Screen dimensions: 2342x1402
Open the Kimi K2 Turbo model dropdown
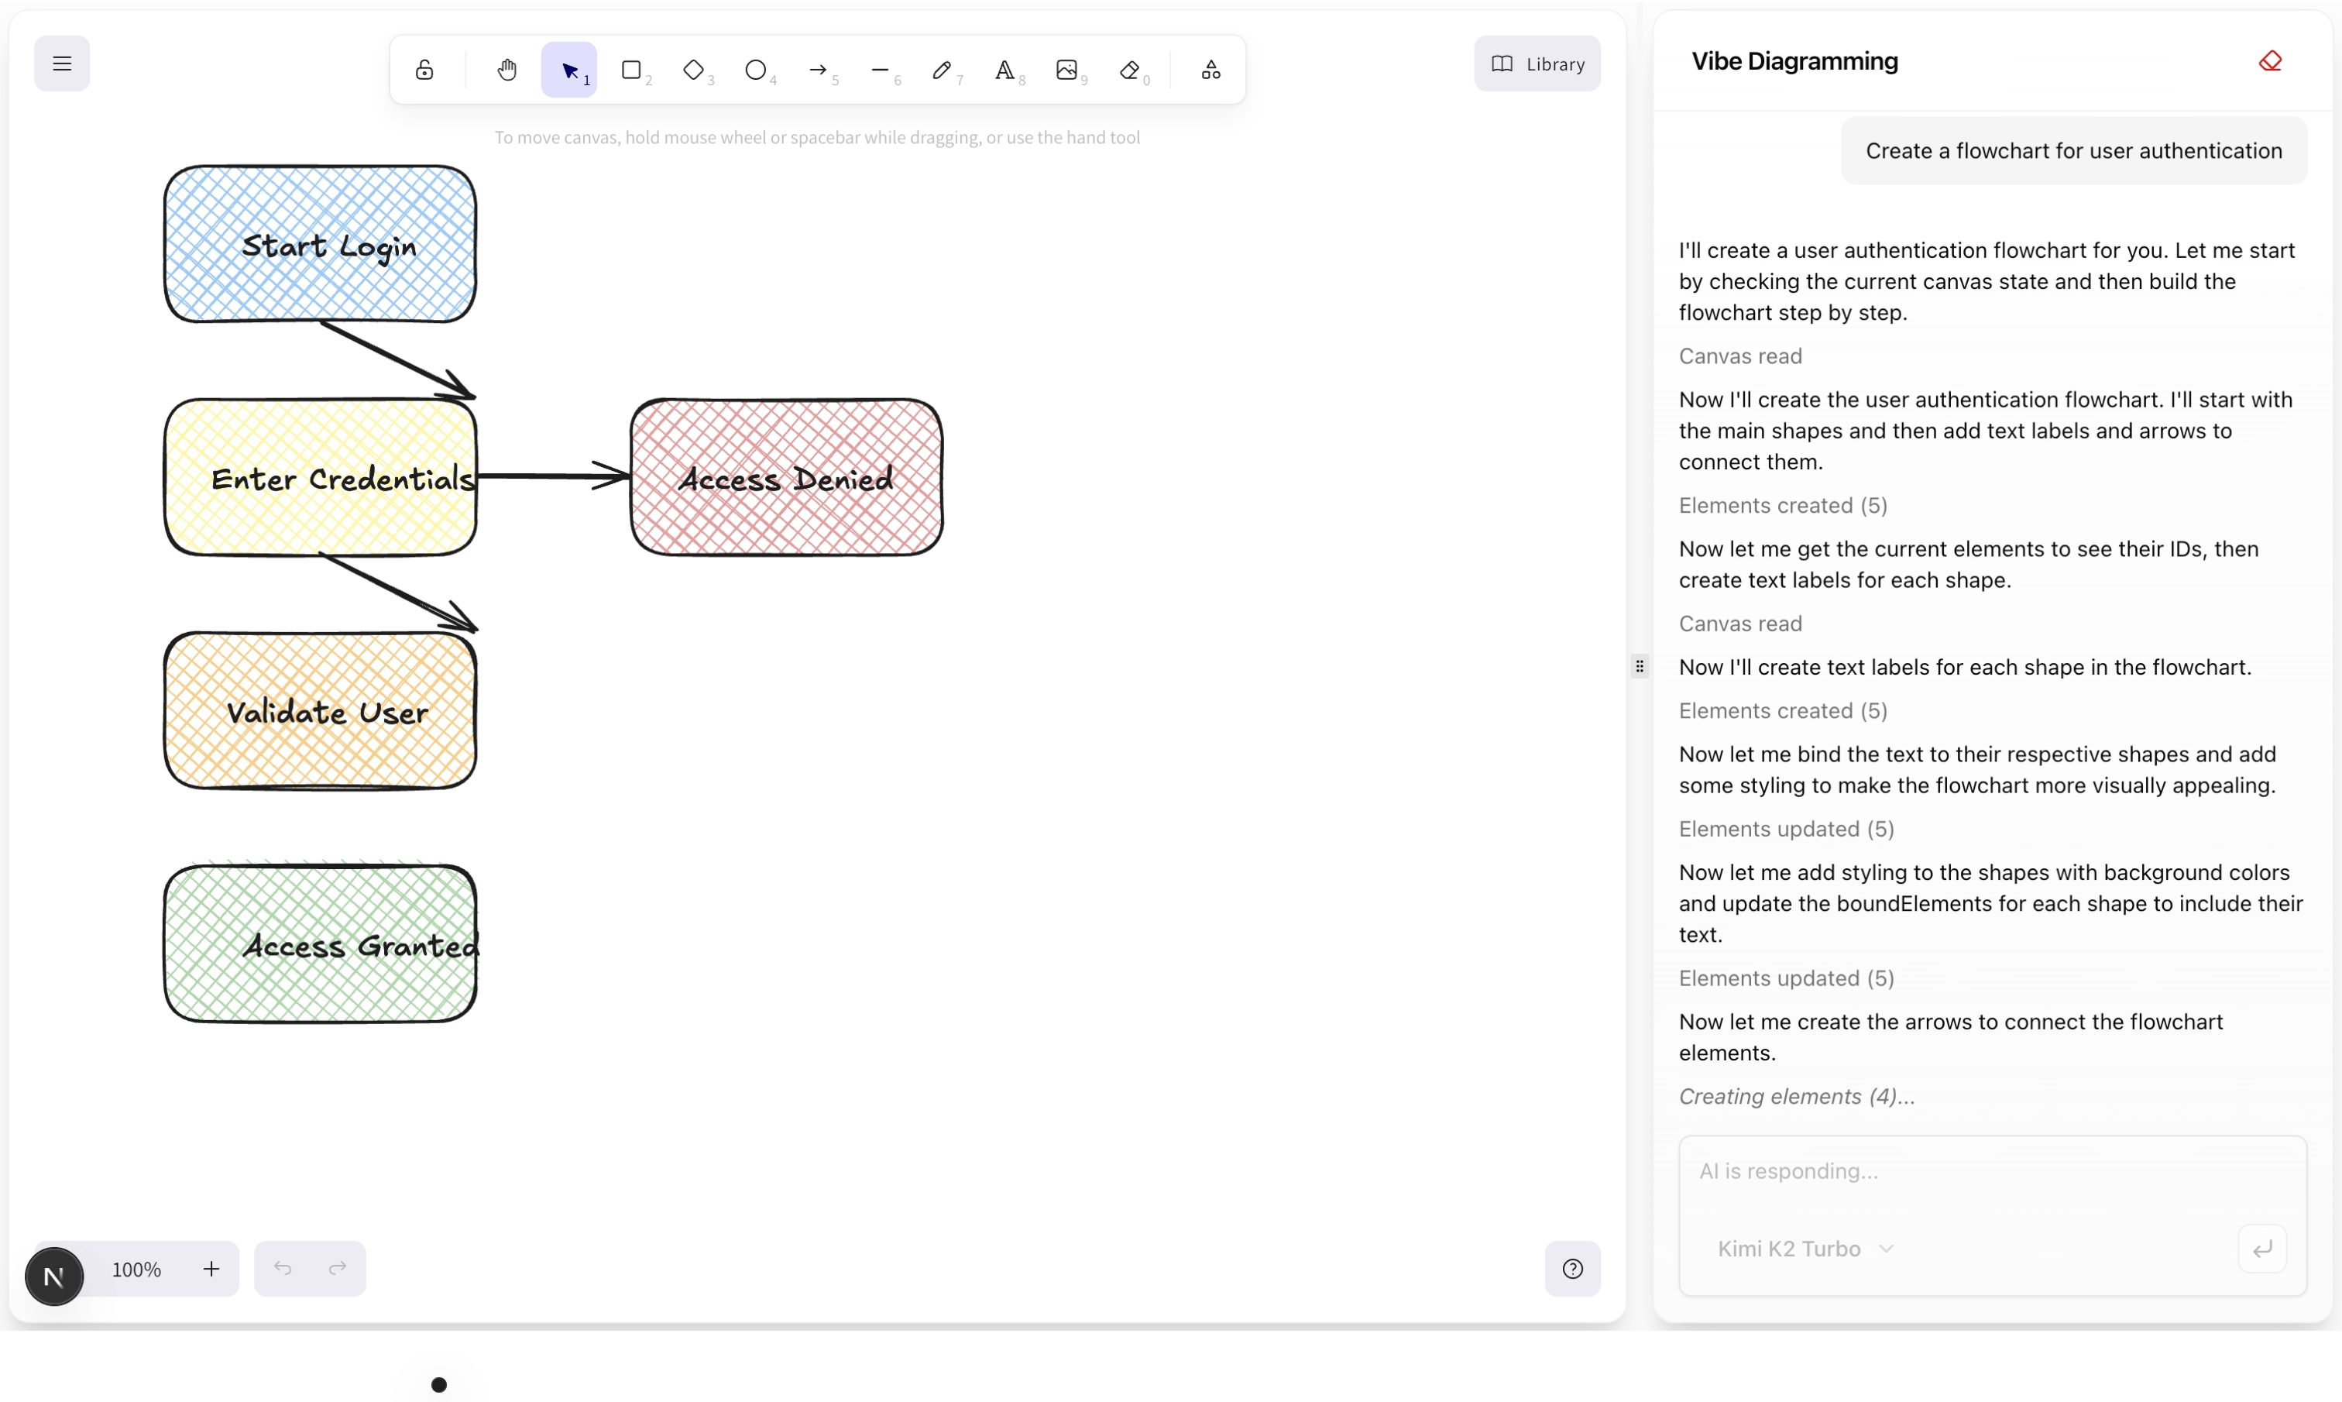[1803, 1248]
